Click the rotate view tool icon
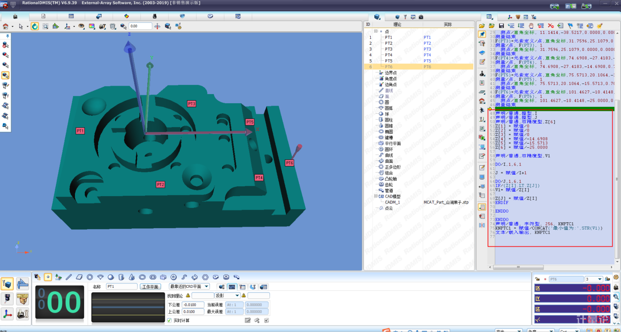Screen dimensions: 621x332 pos(35,26)
